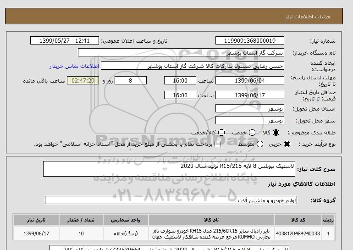Click the general description field لاستیک تیوبلس
The height and width of the screenshot is (250, 353).
pyautogui.click(x=169, y=169)
